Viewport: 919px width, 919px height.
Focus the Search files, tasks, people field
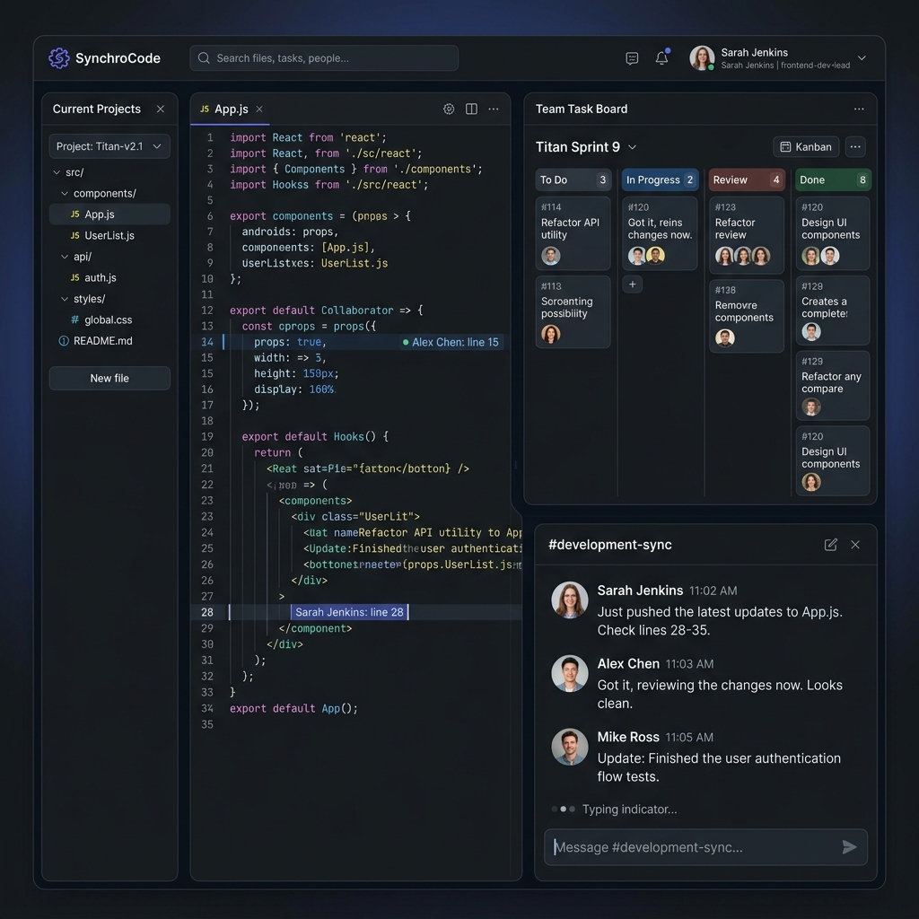pyautogui.click(x=323, y=58)
